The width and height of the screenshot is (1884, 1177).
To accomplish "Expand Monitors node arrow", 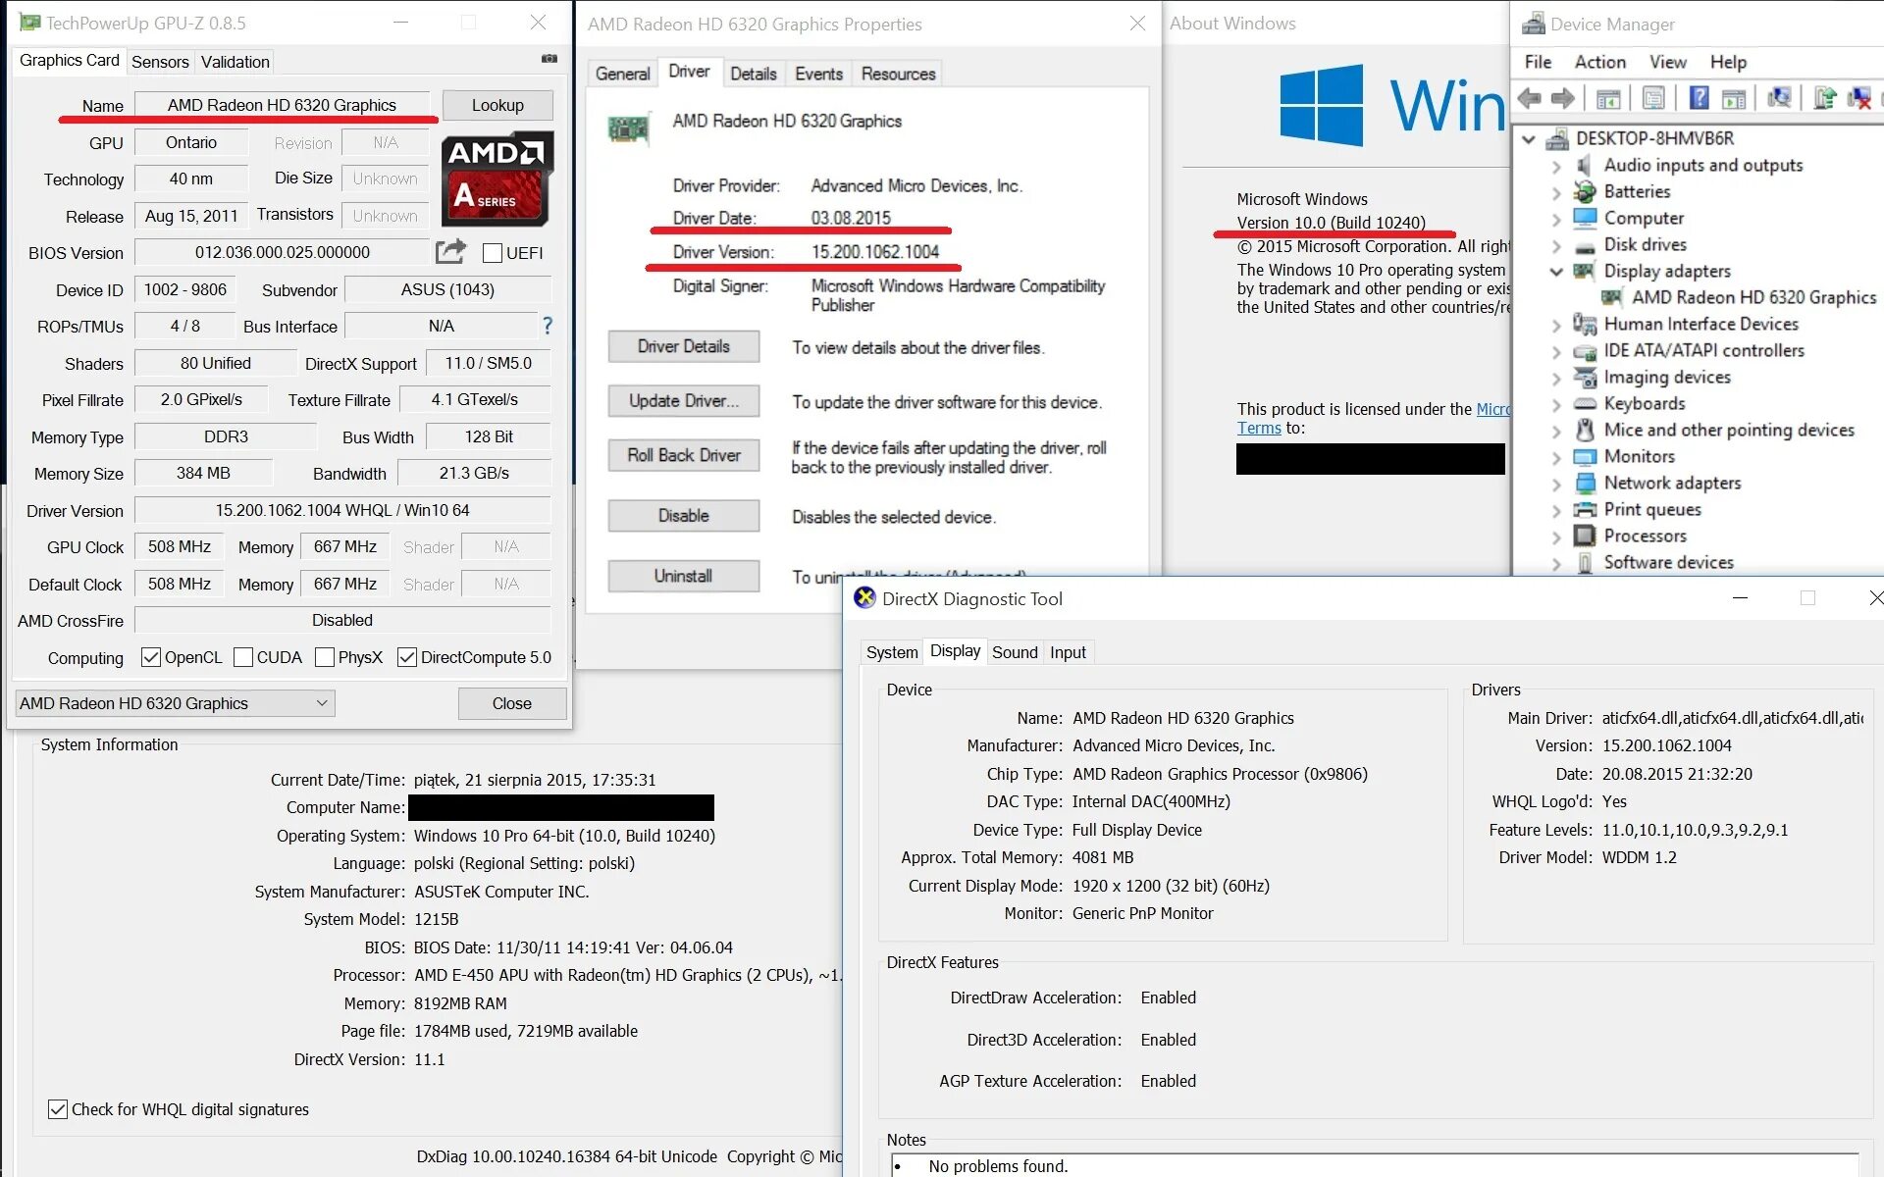I will (1556, 457).
